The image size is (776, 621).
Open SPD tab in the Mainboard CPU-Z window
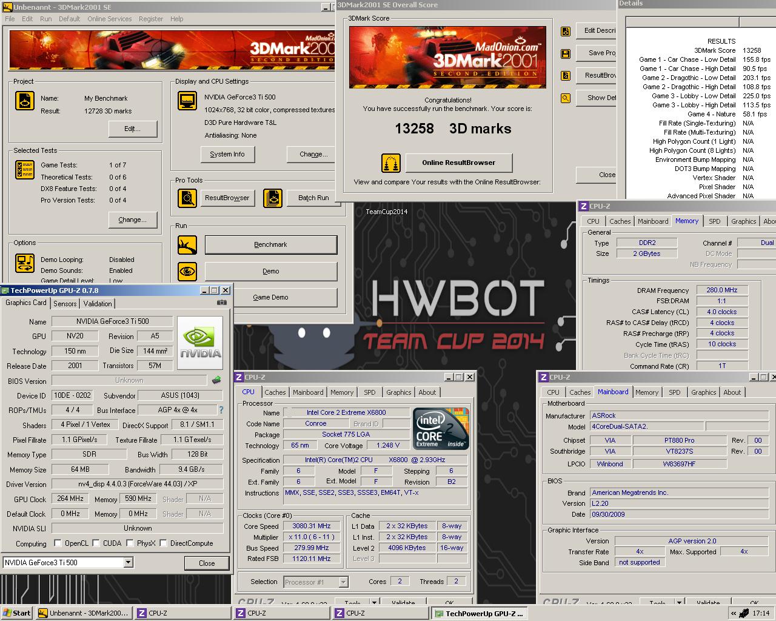[675, 392]
